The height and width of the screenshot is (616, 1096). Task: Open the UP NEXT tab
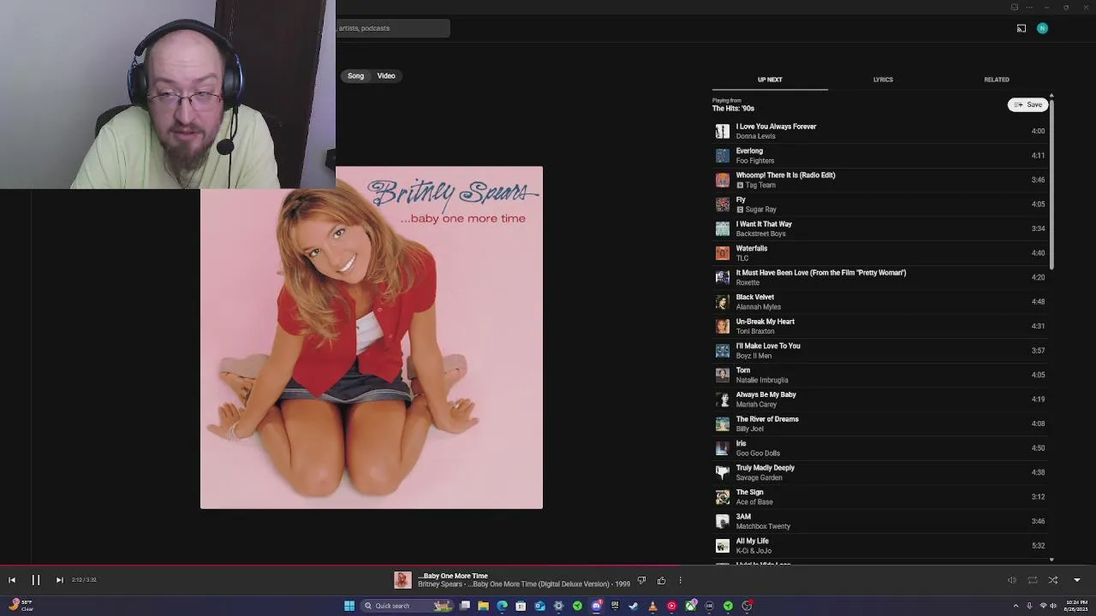(770, 80)
